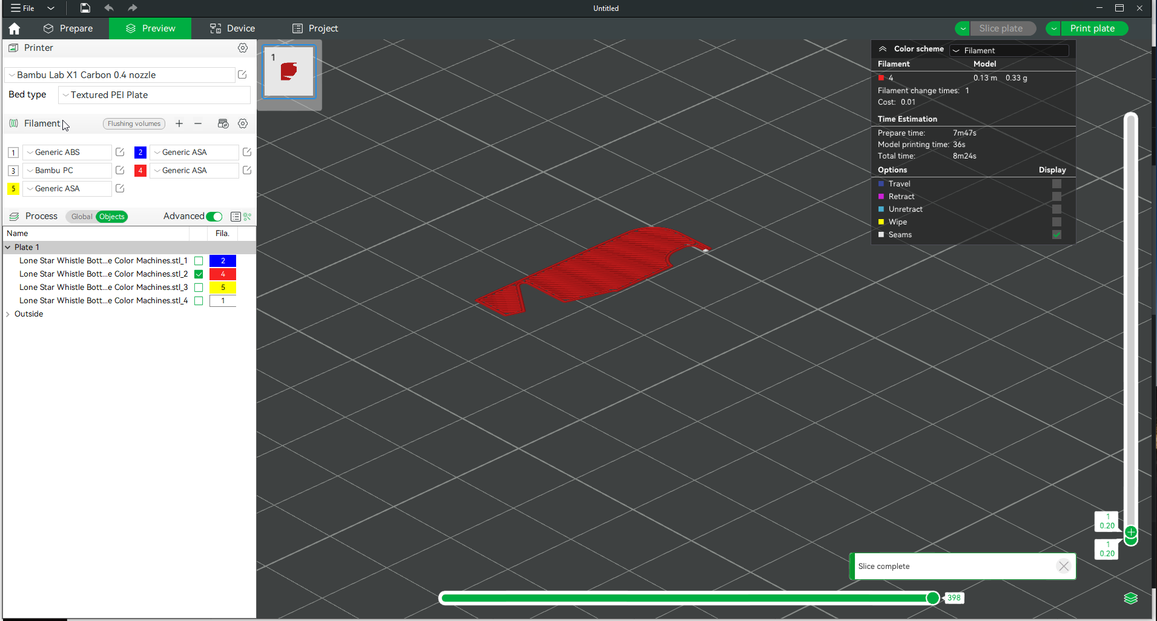Close the Slice complete notification
Screen dimensions: 1157x621
click(x=1064, y=566)
